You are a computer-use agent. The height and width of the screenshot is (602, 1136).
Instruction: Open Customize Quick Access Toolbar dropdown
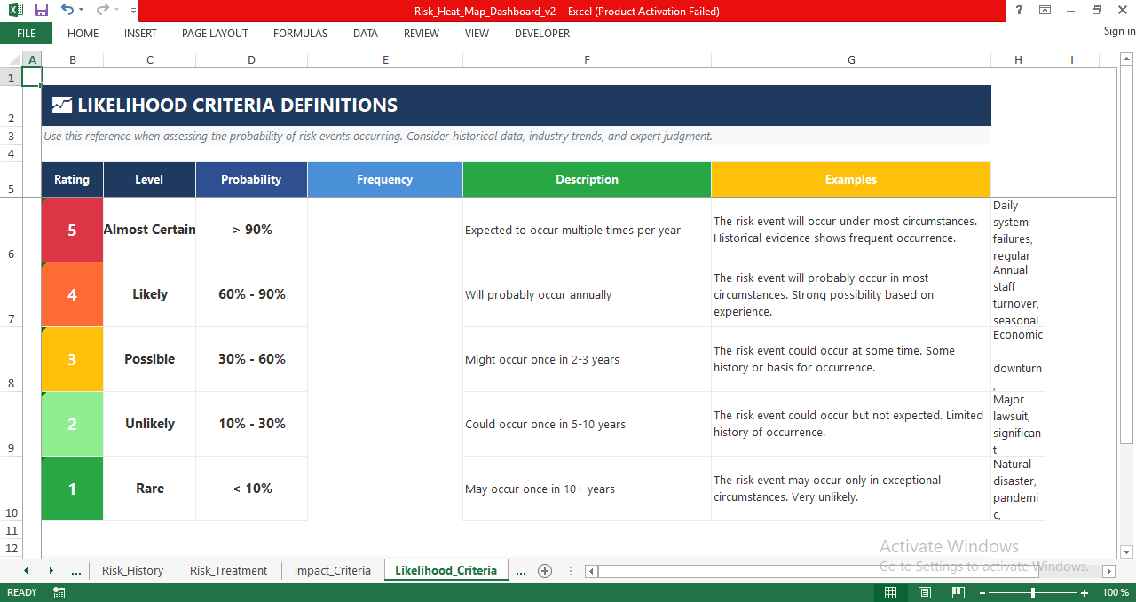pos(133,11)
